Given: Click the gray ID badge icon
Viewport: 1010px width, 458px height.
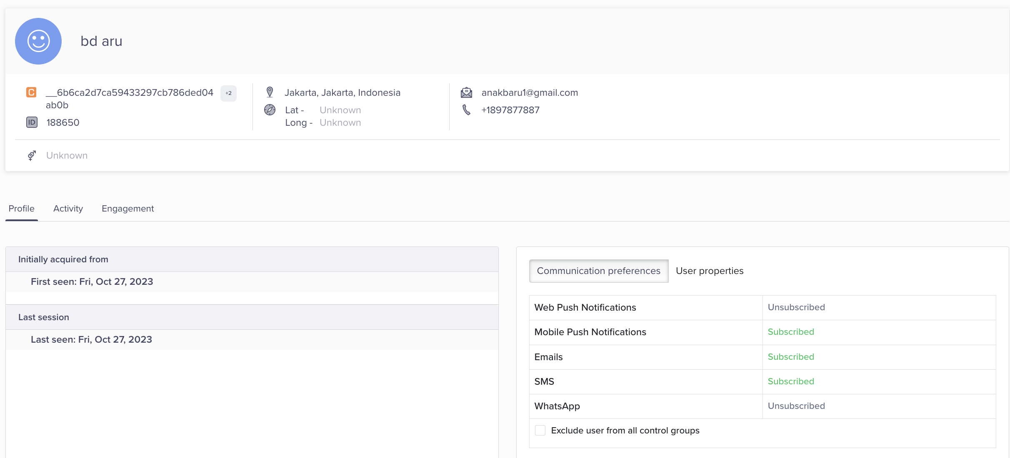Looking at the screenshot, I should [32, 122].
